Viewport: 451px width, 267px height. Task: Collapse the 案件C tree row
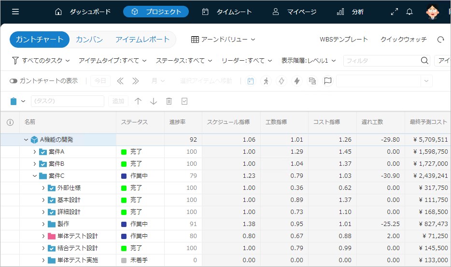35,176
